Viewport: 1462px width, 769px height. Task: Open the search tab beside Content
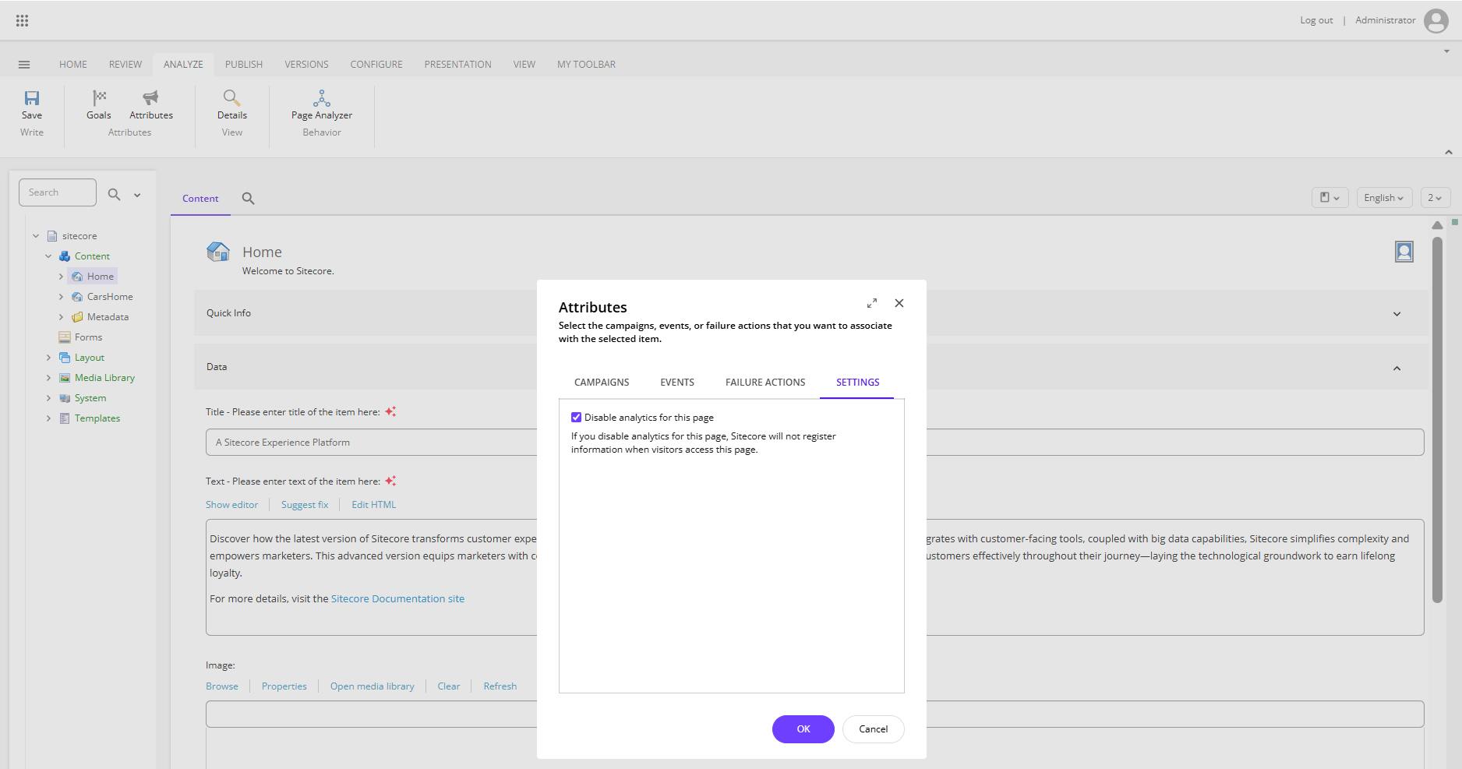[248, 199]
